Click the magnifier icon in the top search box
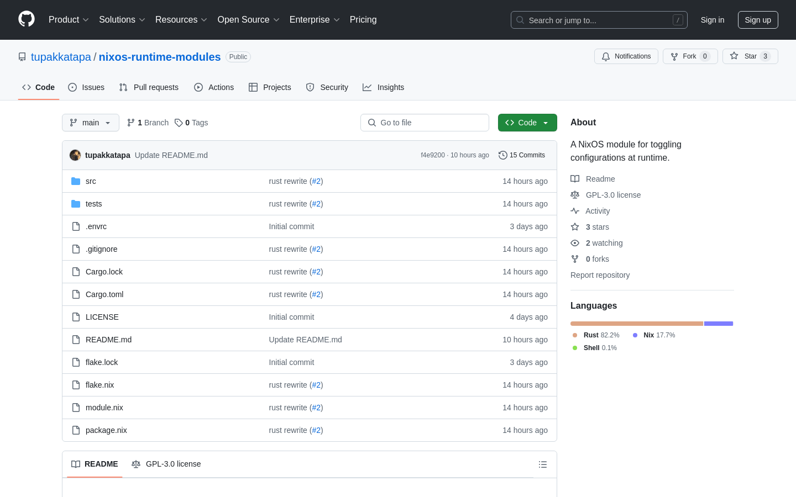796x497 pixels. click(x=520, y=20)
